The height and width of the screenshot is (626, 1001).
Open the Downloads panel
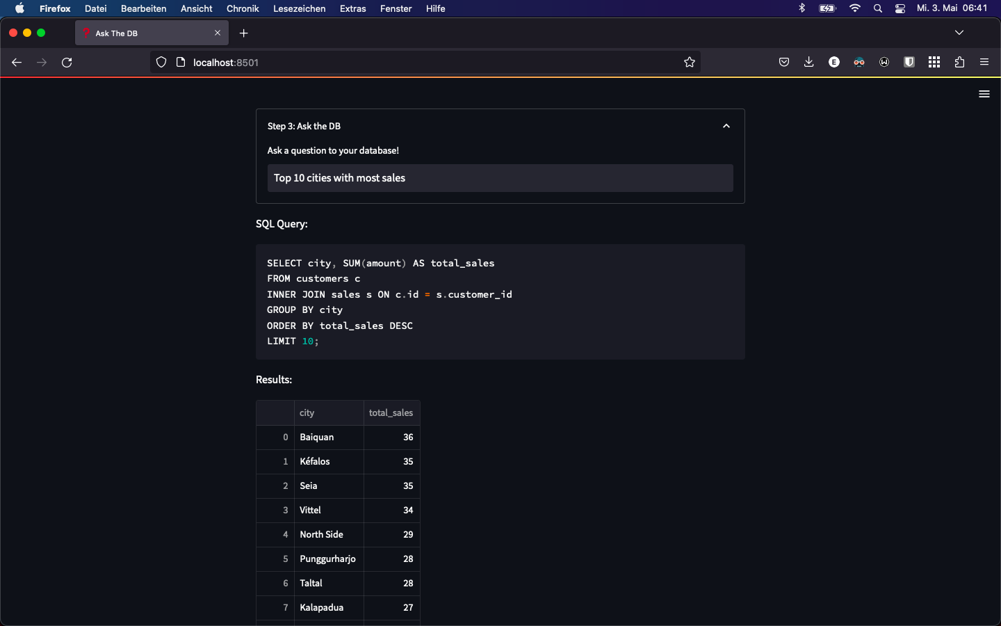(x=809, y=63)
